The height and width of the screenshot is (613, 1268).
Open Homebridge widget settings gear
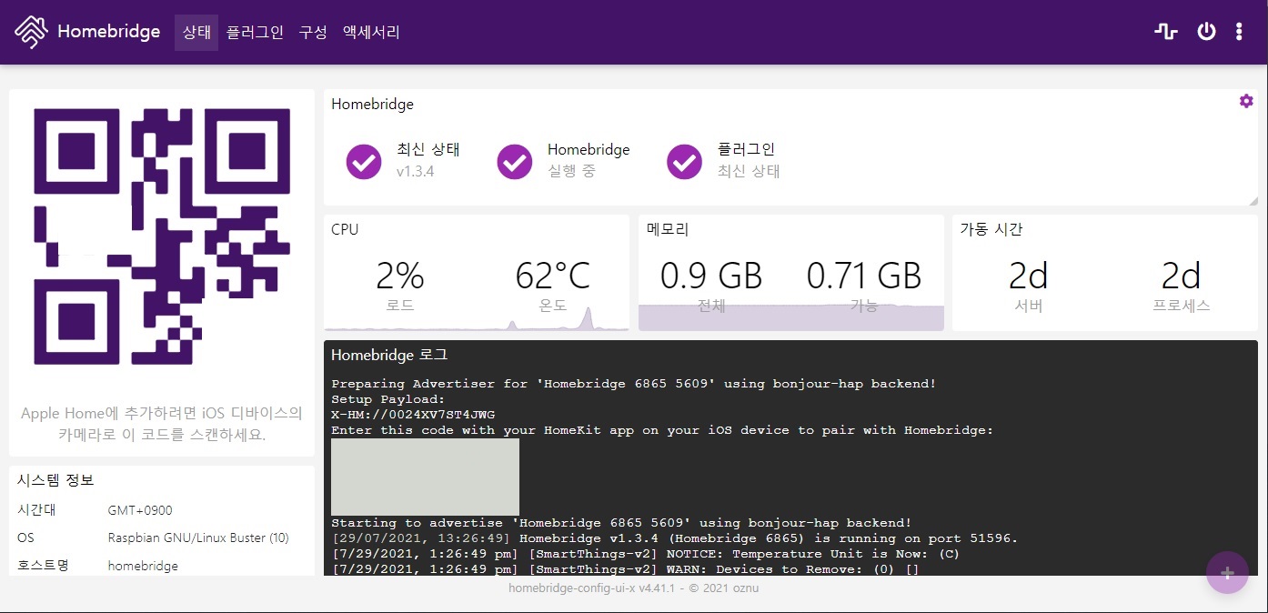(1246, 101)
